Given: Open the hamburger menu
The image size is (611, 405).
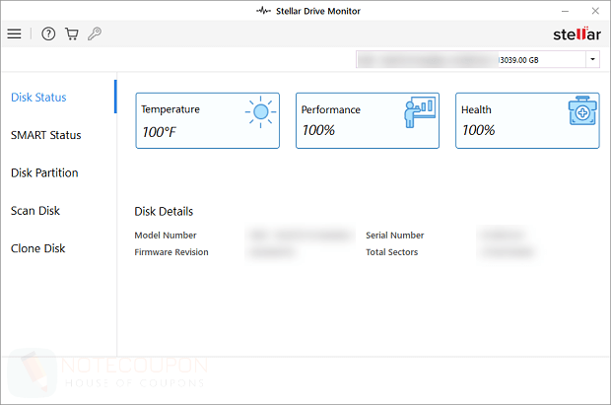Looking at the screenshot, I should 14,34.
